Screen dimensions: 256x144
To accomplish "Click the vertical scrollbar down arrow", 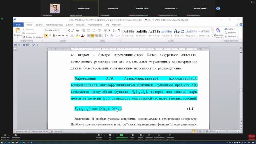I will (241, 118).
